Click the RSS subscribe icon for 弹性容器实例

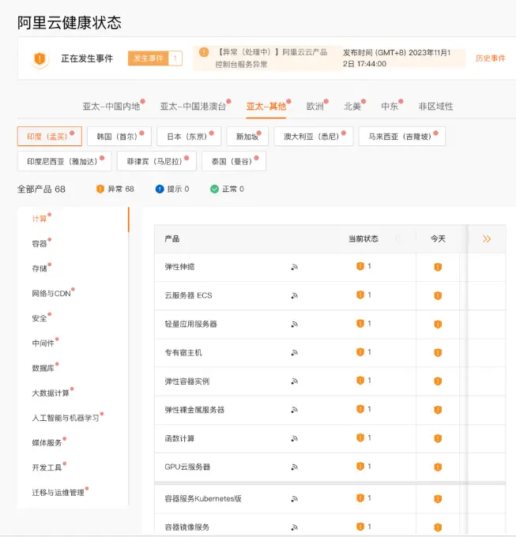[x=294, y=381]
